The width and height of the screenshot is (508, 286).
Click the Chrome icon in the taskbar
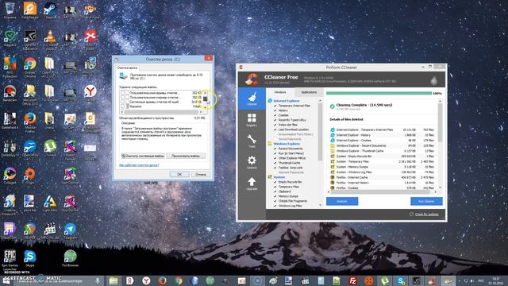[178, 280]
